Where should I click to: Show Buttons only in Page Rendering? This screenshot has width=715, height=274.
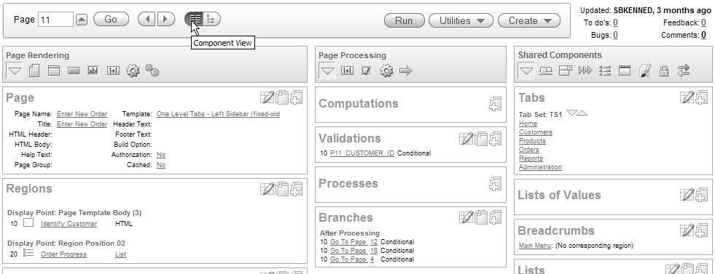click(74, 71)
